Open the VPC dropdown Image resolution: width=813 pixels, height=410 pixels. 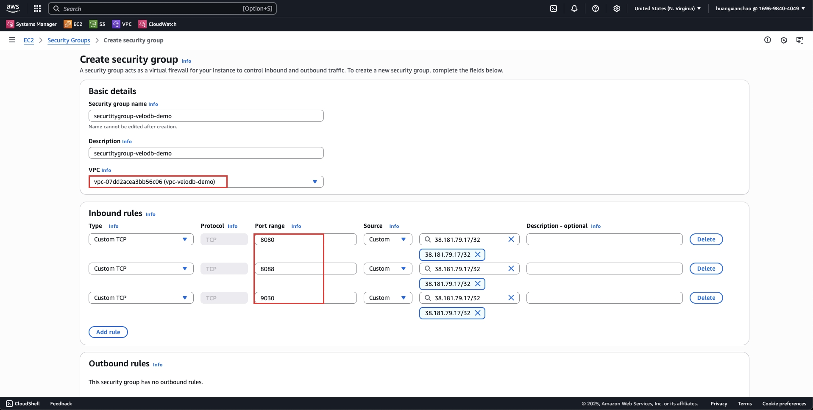pos(206,182)
